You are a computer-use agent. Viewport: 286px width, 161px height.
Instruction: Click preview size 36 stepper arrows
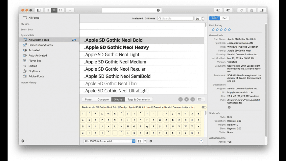[x=203, y=18]
